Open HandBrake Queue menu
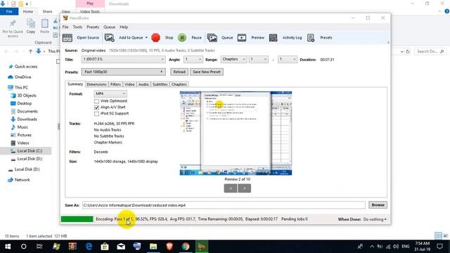The height and width of the screenshot is (253, 450). pyautogui.click(x=110, y=27)
